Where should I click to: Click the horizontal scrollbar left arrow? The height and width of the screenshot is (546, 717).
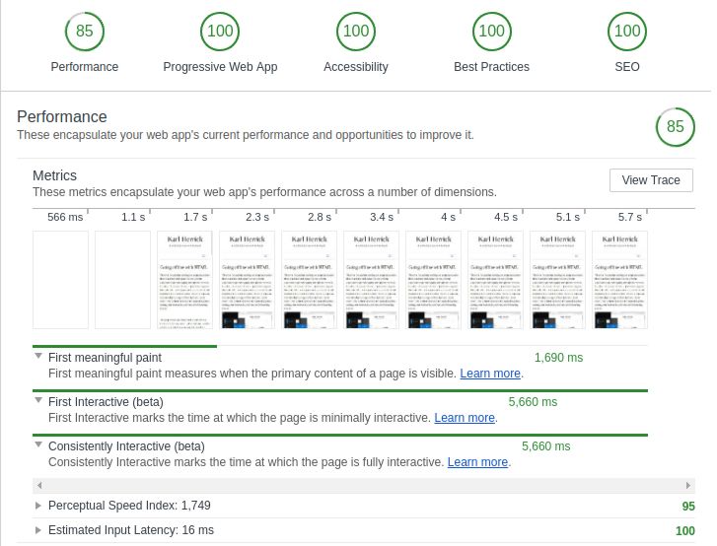pos(38,486)
